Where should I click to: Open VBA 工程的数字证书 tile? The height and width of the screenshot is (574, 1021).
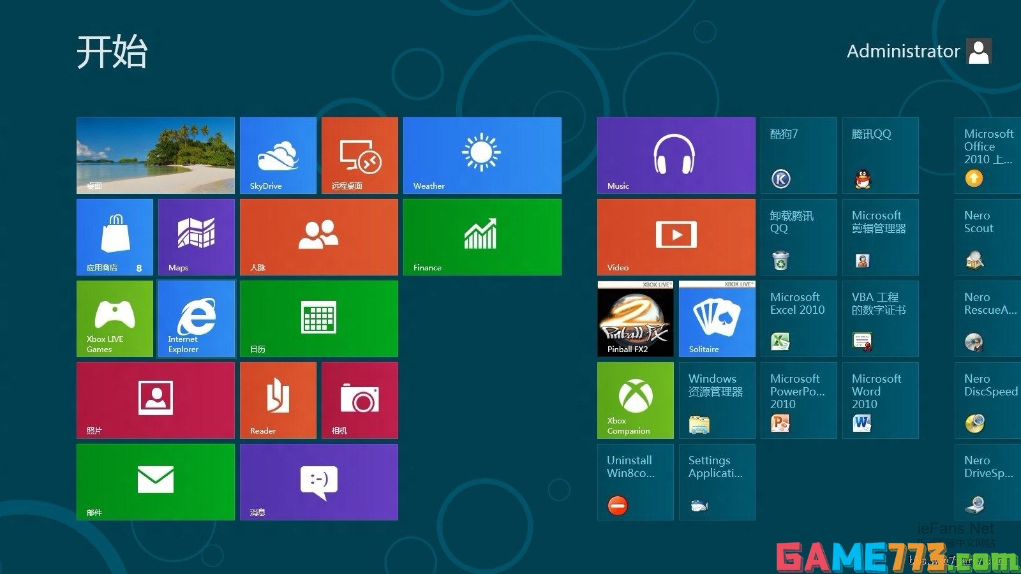881,319
